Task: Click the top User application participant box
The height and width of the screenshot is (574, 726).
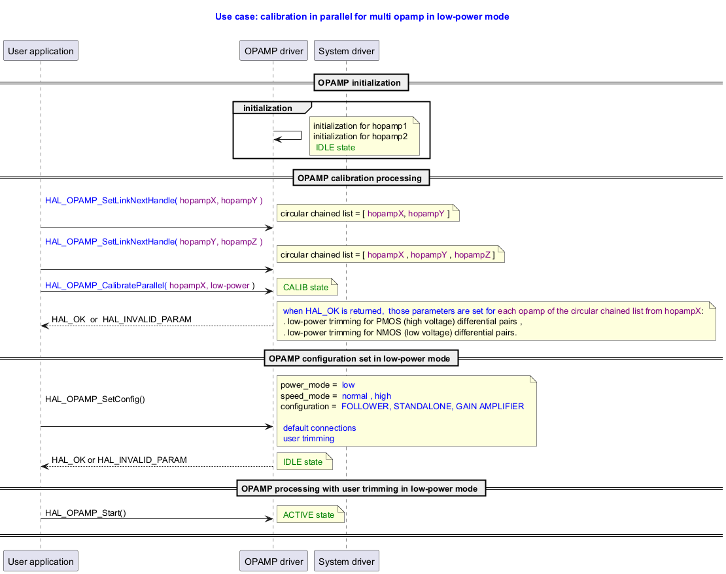Action: pos(41,51)
